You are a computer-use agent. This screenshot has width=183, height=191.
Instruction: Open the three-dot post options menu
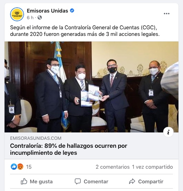pos(167,14)
